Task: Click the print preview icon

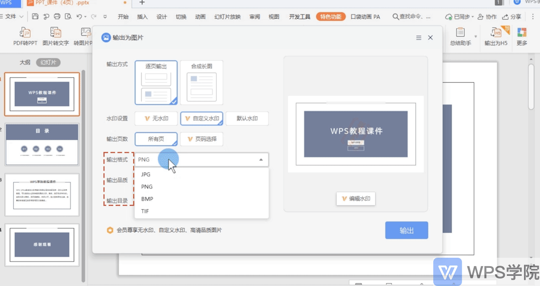Action: (68, 16)
